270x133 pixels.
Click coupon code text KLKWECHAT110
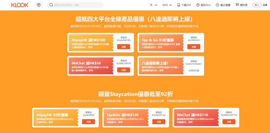pos(229,115)
